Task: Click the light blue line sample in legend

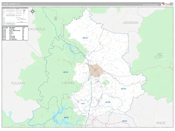Action: coord(10,13)
